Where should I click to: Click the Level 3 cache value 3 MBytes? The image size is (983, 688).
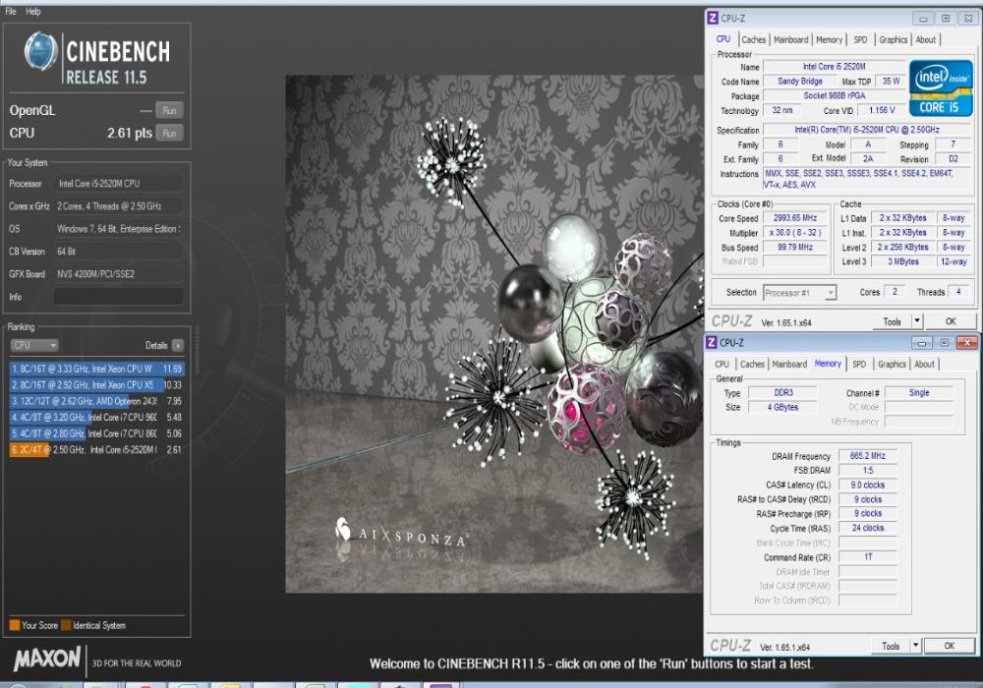point(902,261)
